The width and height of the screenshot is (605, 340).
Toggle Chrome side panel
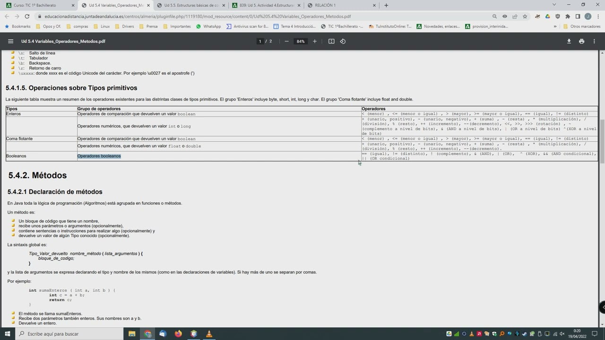click(578, 16)
